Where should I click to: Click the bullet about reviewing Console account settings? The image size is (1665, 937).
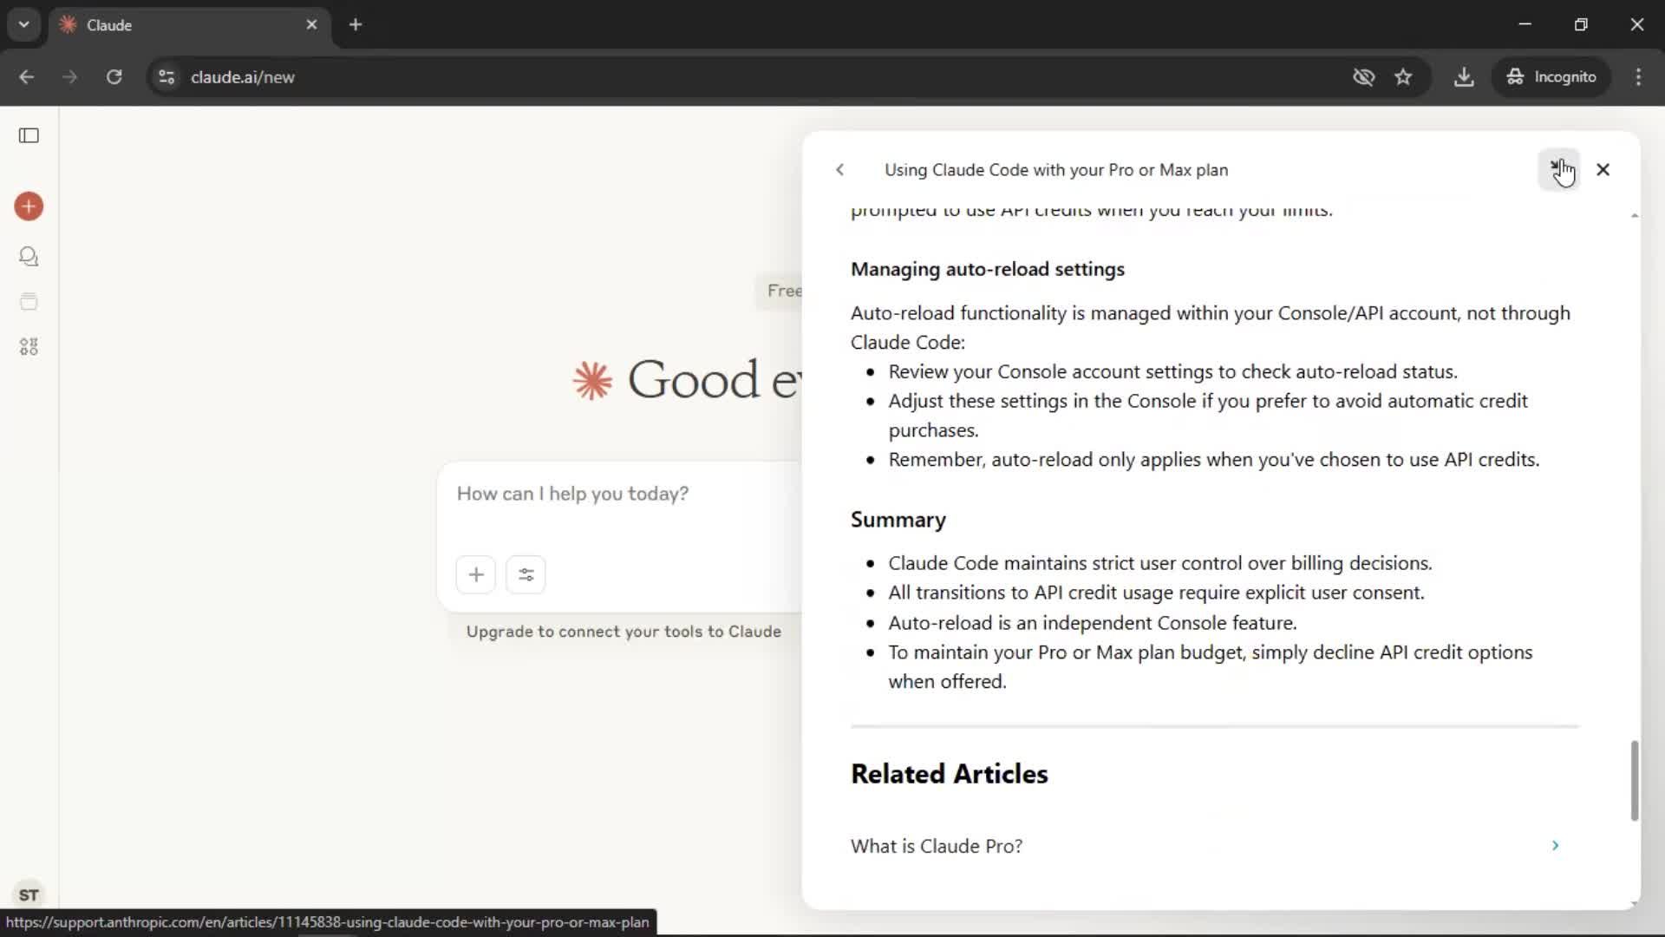click(x=1172, y=371)
